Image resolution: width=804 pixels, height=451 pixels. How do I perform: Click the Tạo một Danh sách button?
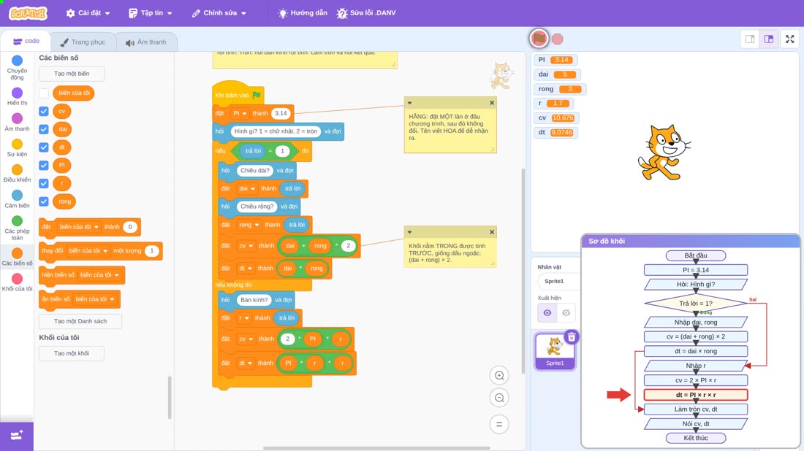point(80,322)
